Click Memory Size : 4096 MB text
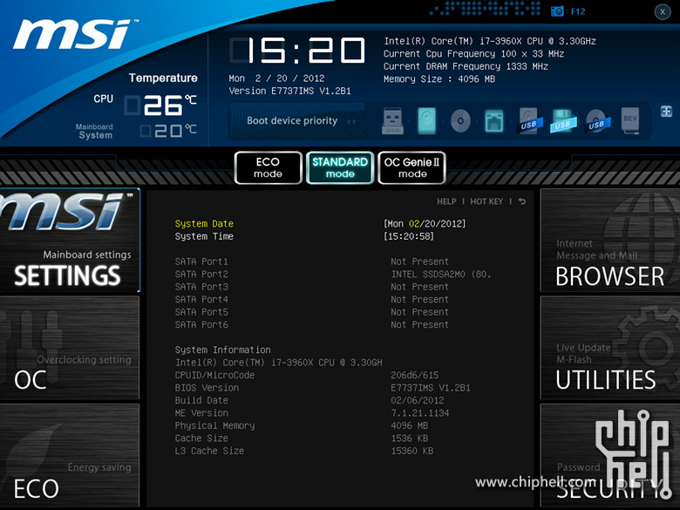Screen dimensions: 680x510 coord(439,79)
